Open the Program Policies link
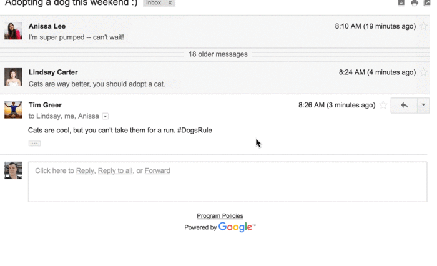 (x=220, y=216)
